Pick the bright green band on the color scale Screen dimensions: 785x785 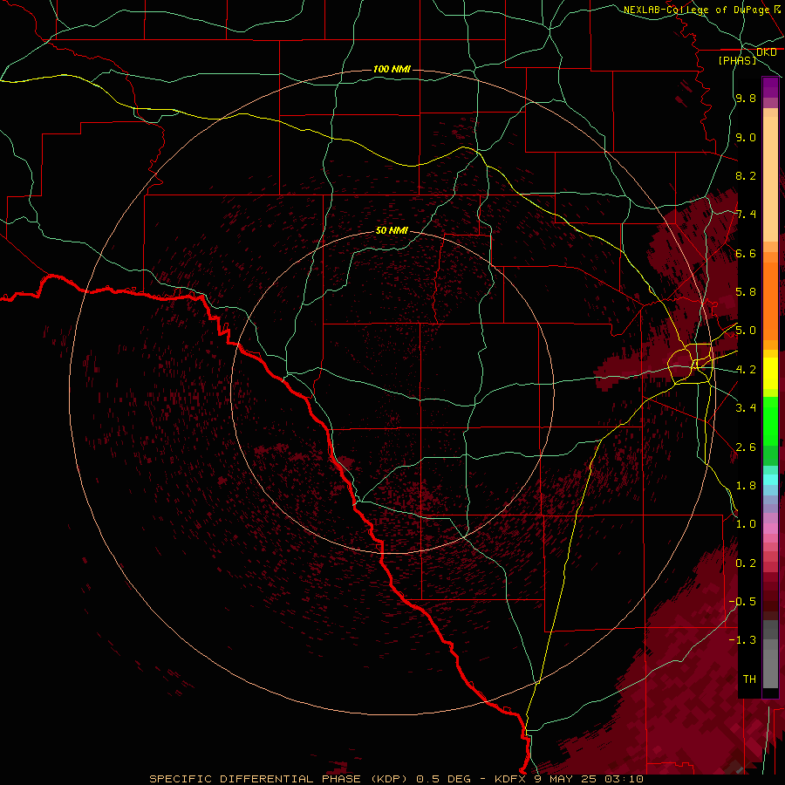(x=770, y=421)
